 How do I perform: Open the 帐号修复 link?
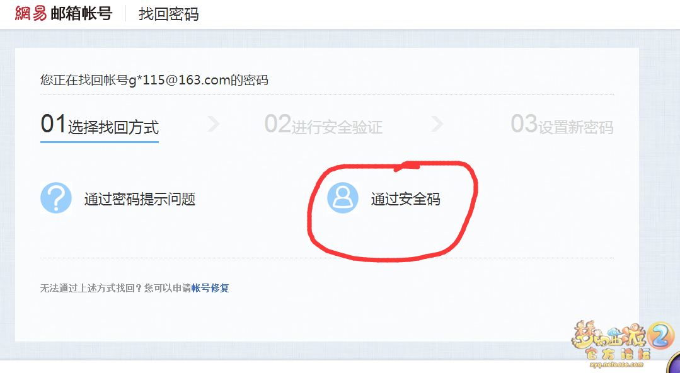(x=210, y=288)
